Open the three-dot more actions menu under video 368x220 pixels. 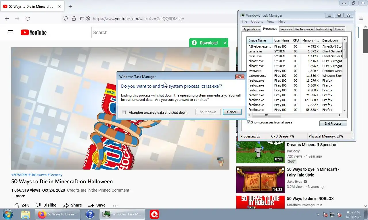point(115,205)
